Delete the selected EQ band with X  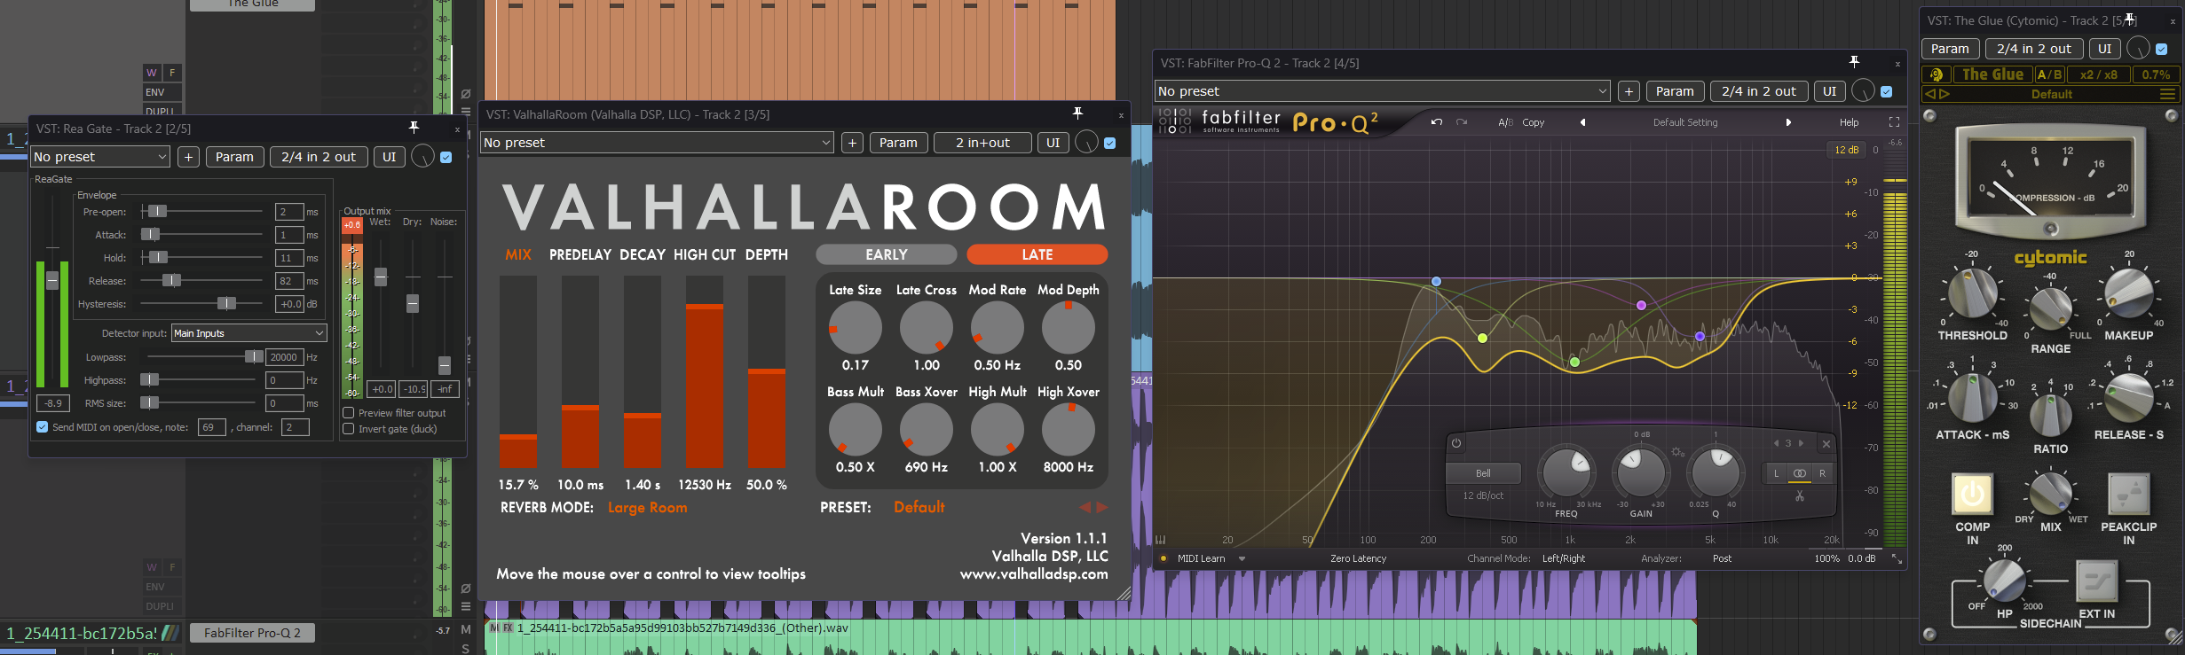(x=1826, y=444)
